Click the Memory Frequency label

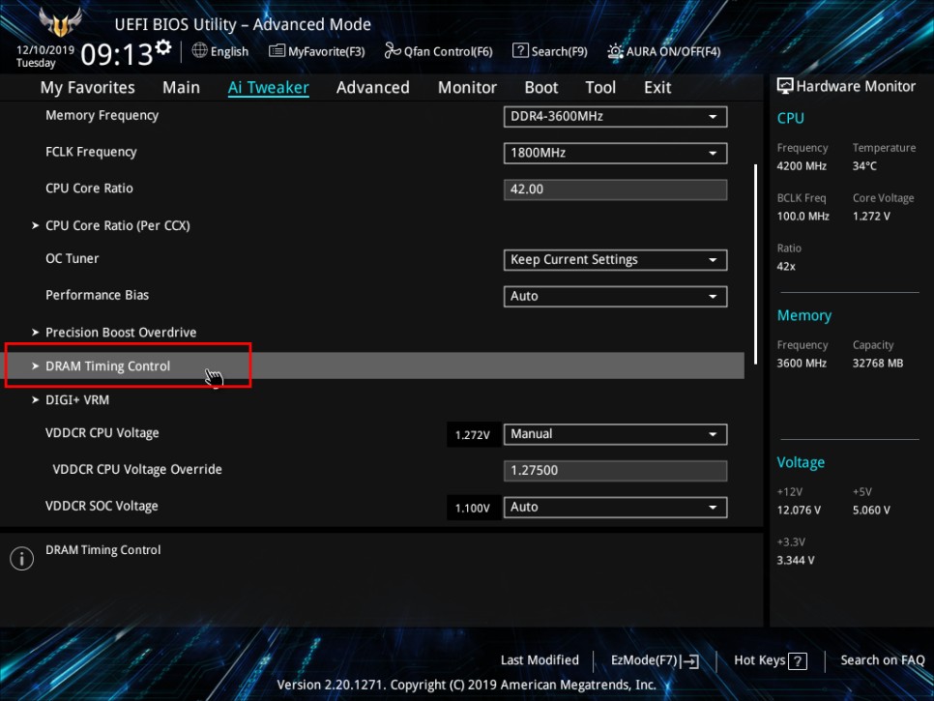point(102,115)
